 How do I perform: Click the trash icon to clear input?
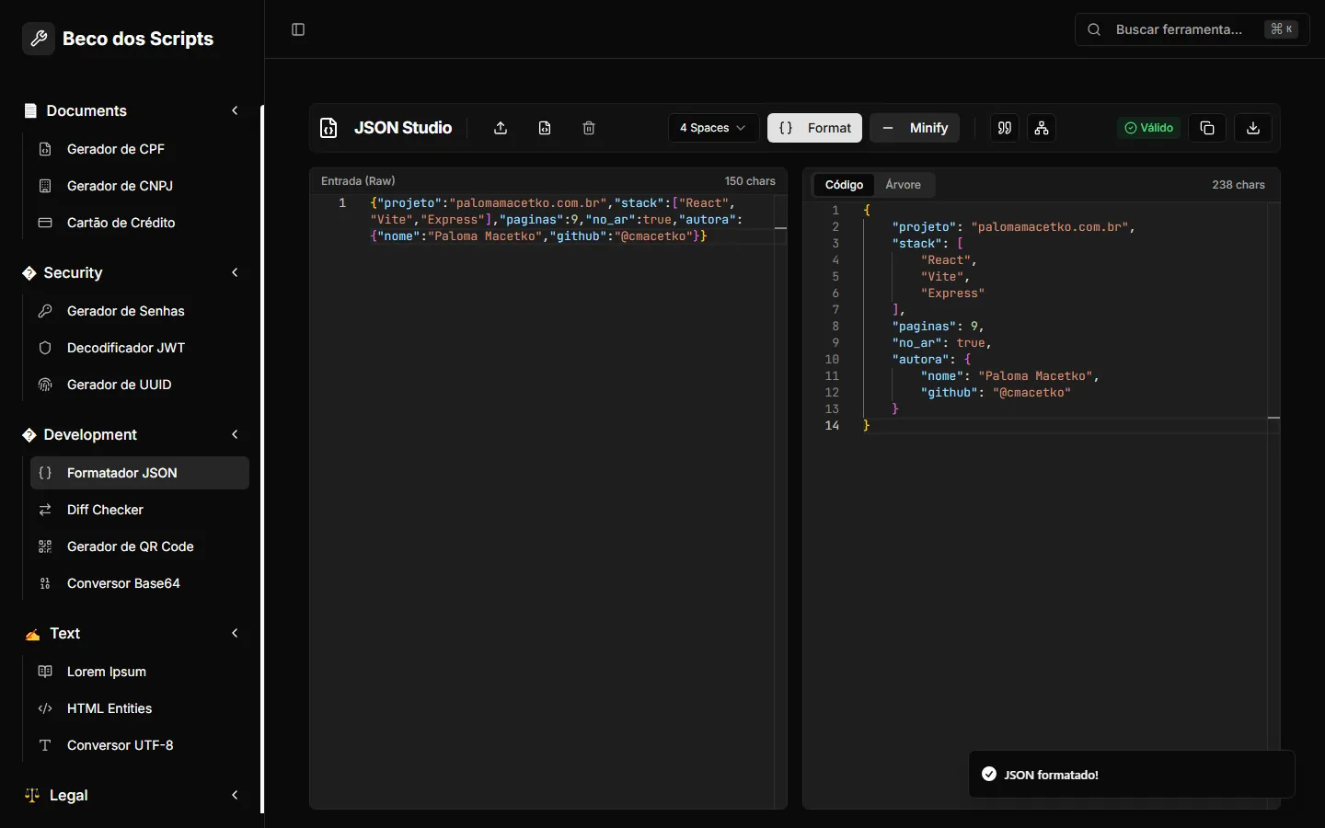click(x=589, y=128)
